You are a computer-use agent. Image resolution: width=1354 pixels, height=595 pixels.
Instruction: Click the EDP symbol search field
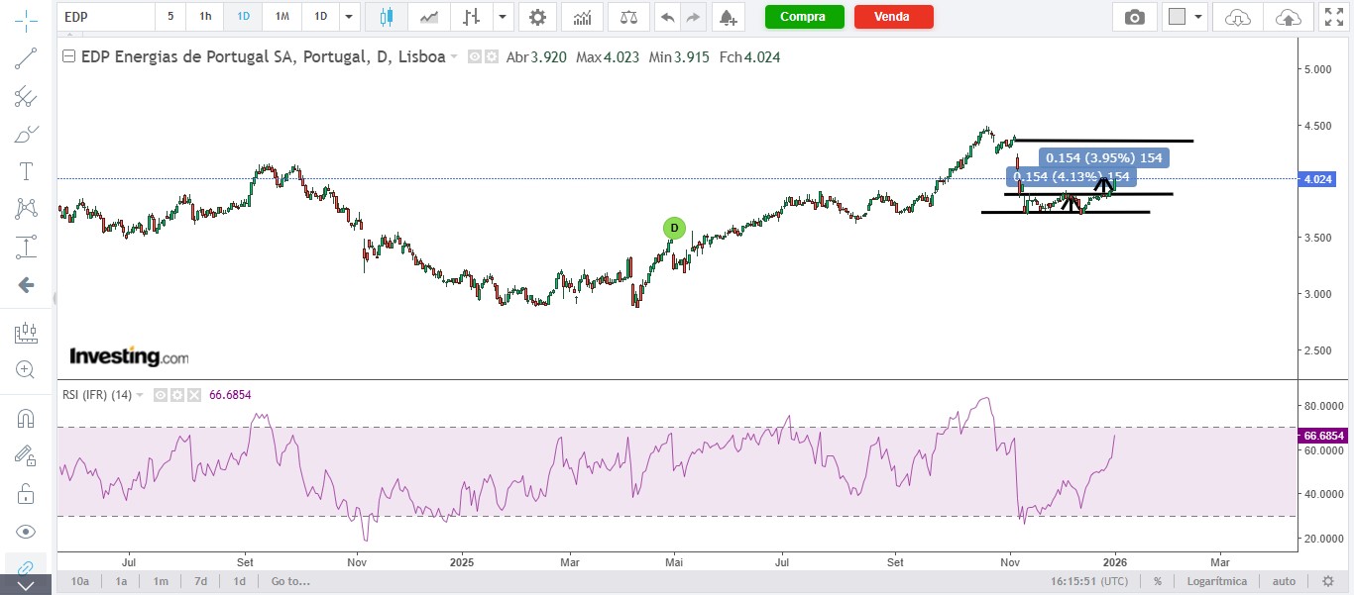point(106,17)
